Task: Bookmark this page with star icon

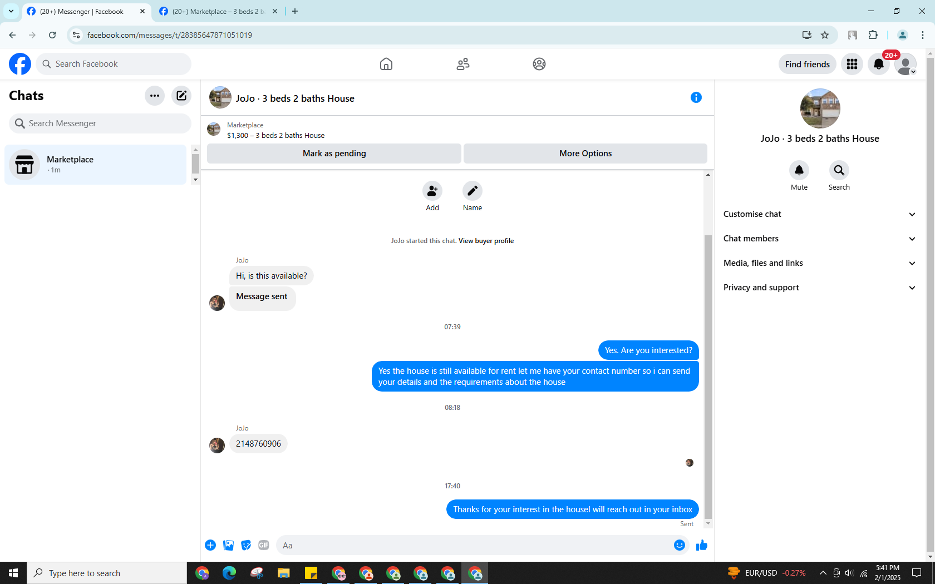Action: pos(825,35)
